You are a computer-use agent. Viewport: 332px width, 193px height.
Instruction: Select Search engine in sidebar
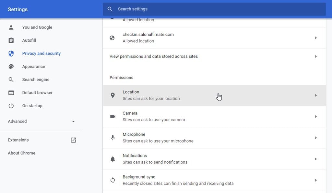pos(36,80)
